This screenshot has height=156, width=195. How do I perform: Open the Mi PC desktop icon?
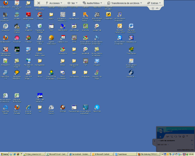[x=28, y=50]
